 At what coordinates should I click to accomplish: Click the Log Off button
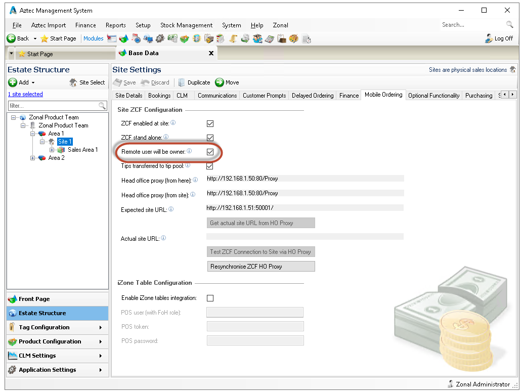[x=499, y=39]
